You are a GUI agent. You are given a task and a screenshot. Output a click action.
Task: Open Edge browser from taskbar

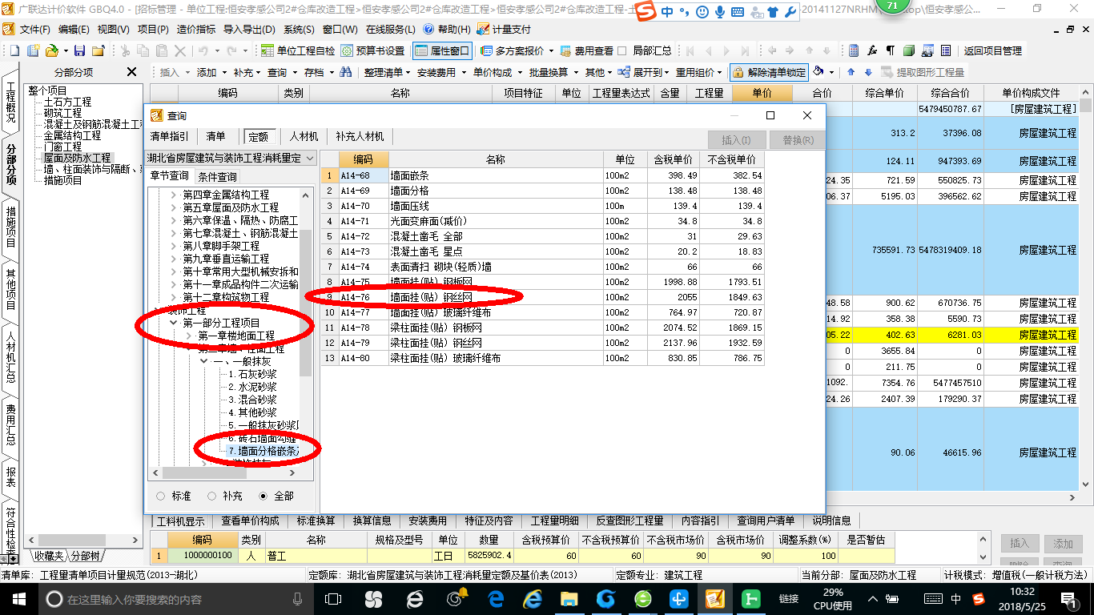(497, 598)
